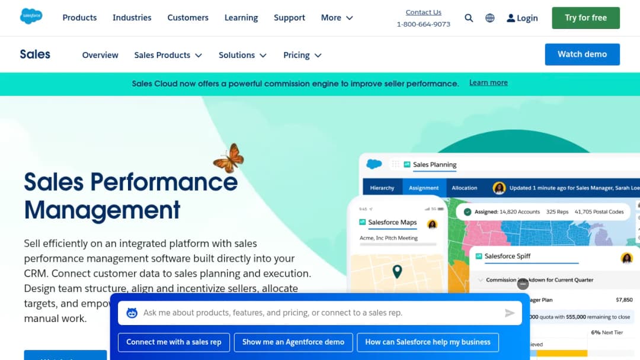
Task: Click the 6% Next Tier label
Action: point(607,332)
